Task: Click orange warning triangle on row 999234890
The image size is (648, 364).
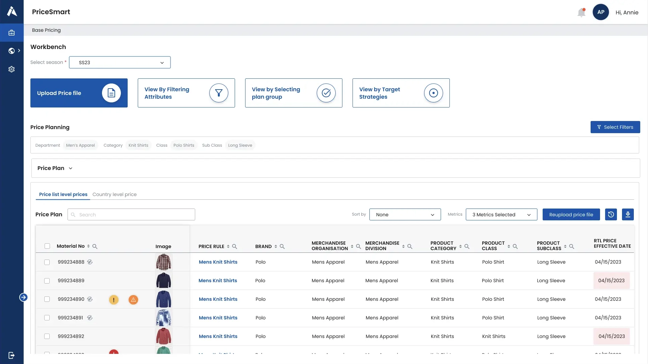Action: pyautogui.click(x=133, y=299)
